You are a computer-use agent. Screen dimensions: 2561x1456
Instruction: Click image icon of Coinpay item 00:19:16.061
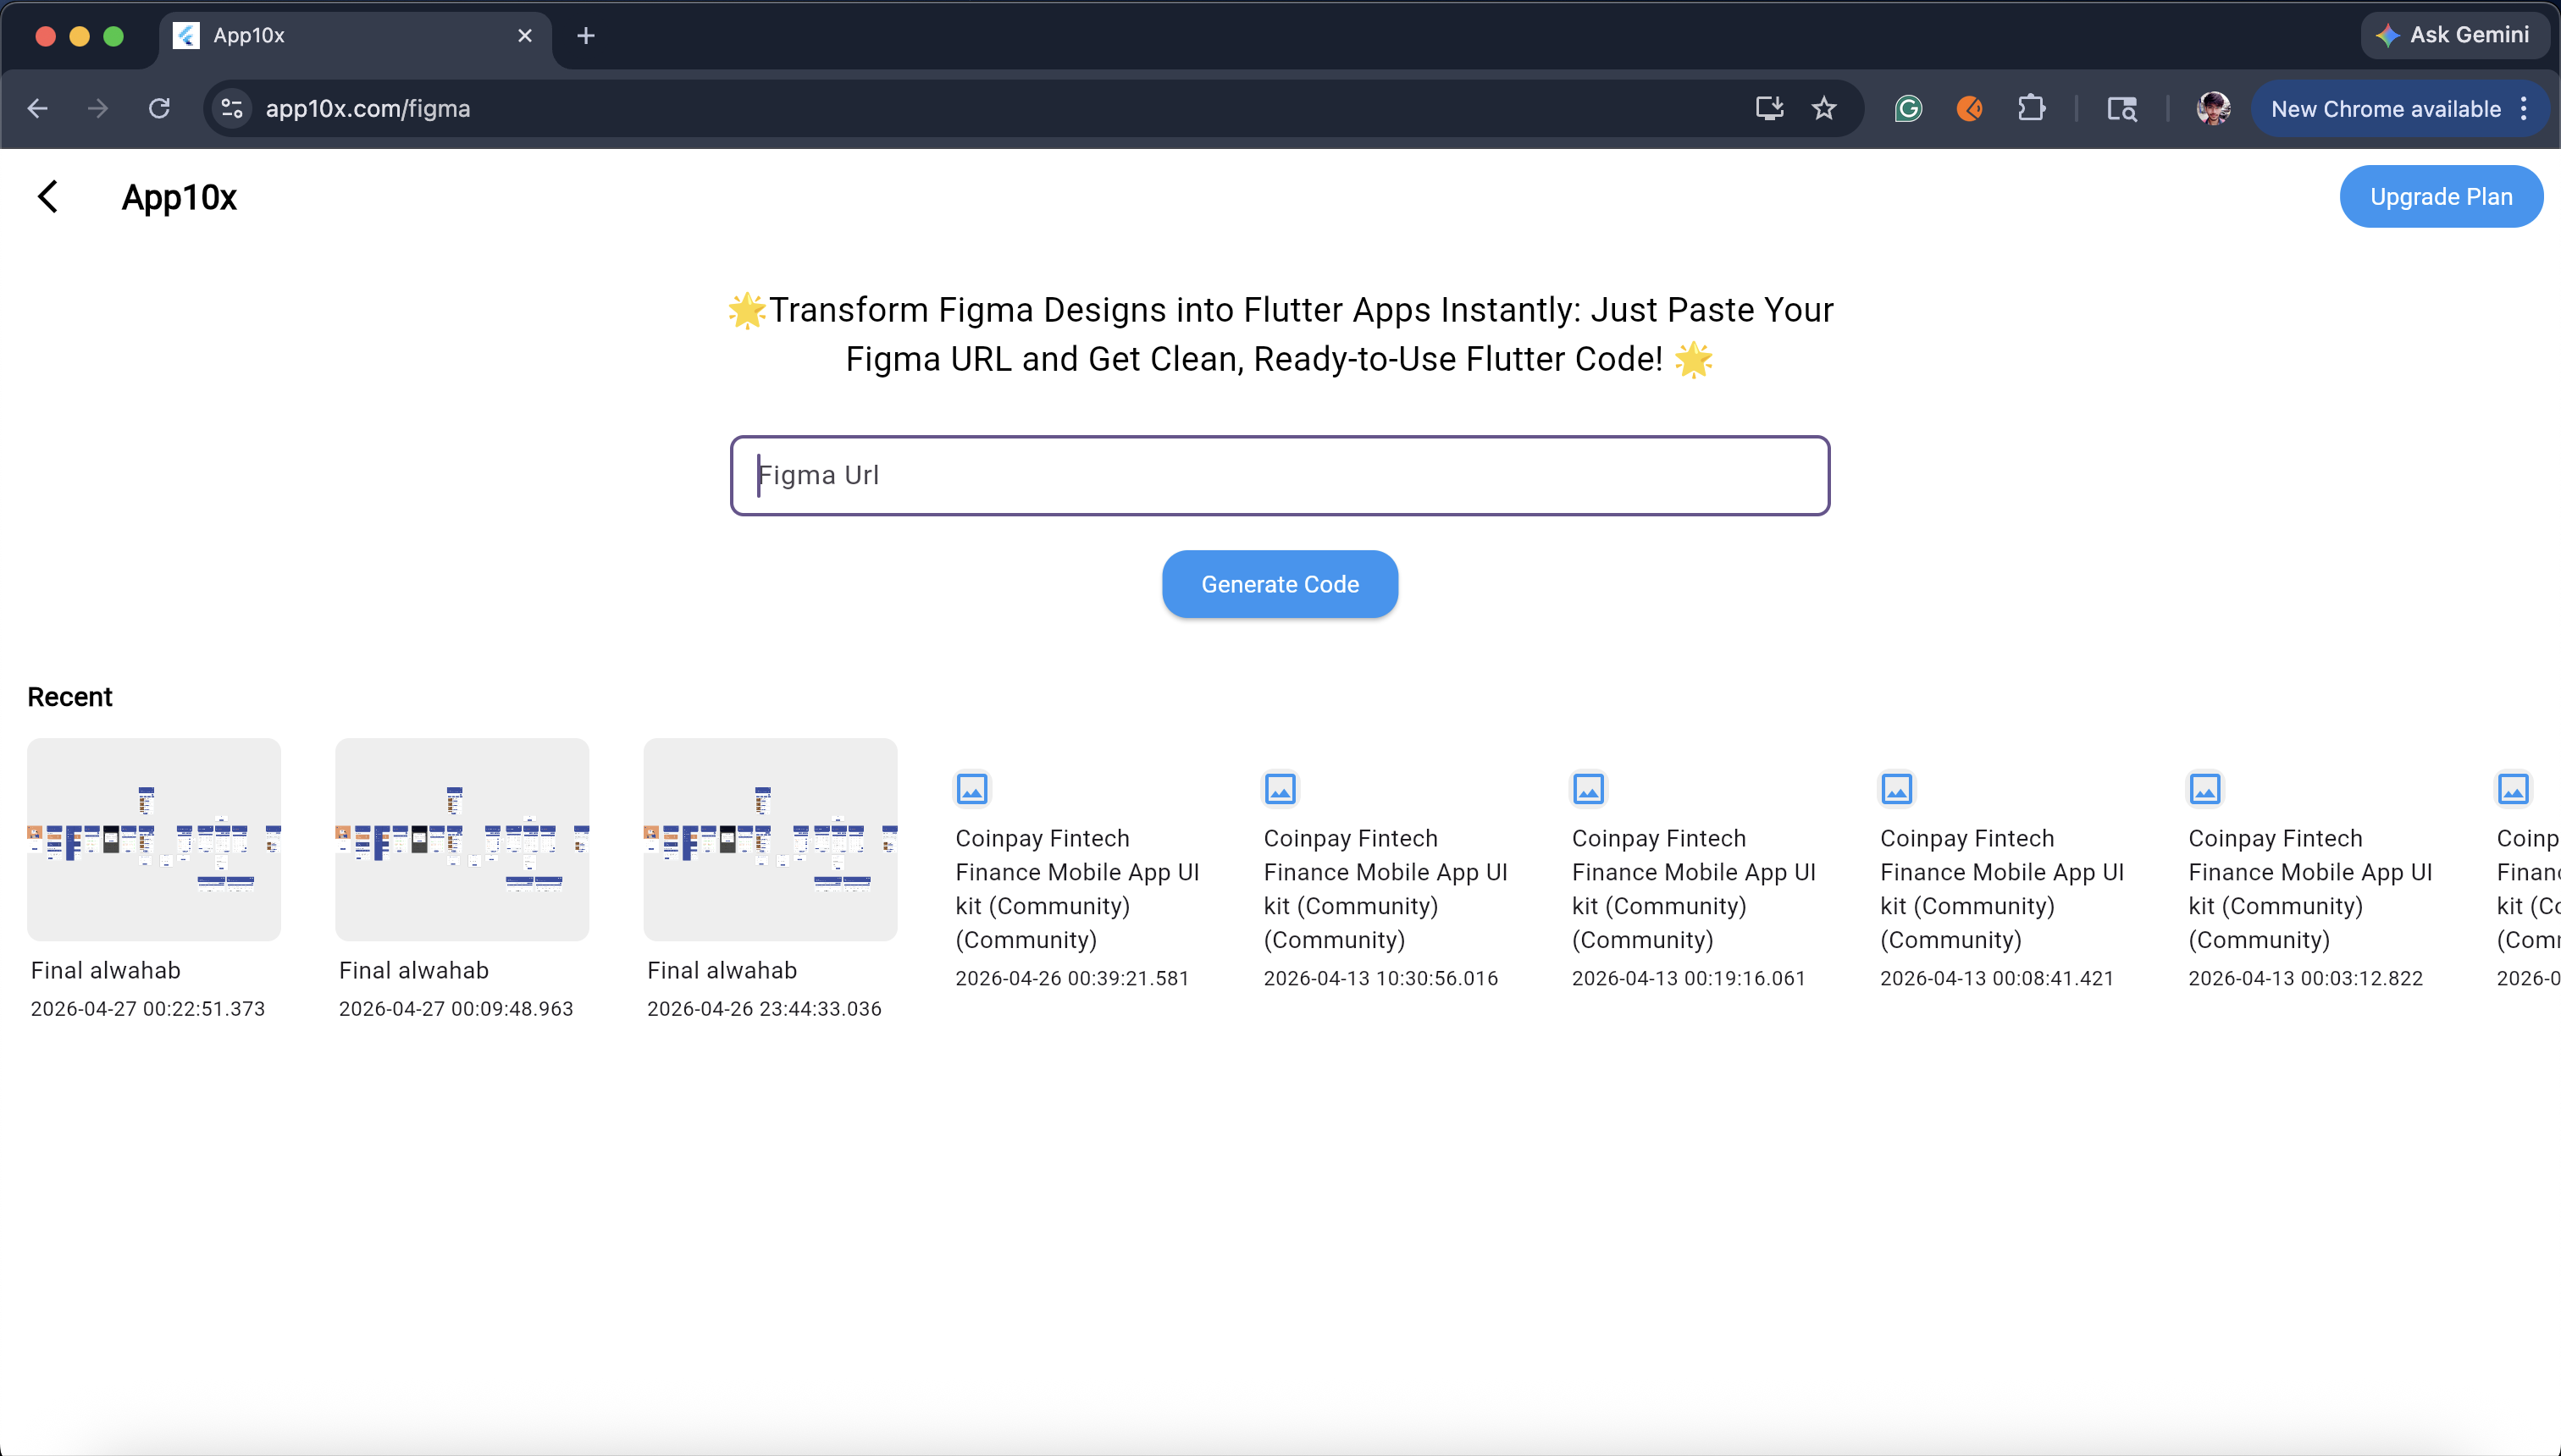pyautogui.click(x=1589, y=789)
